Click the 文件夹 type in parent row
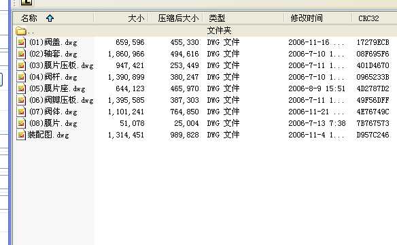 (x=219, y=31)
